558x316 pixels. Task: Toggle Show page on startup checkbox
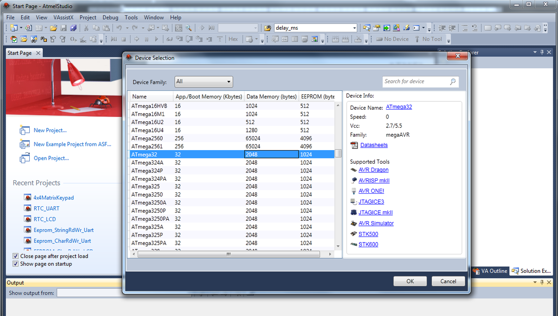(16, 264)
